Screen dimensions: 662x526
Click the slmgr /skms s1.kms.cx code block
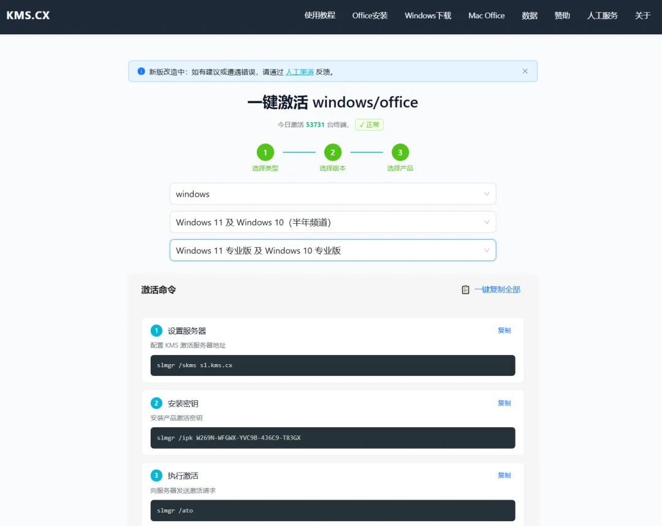[333, 365]
